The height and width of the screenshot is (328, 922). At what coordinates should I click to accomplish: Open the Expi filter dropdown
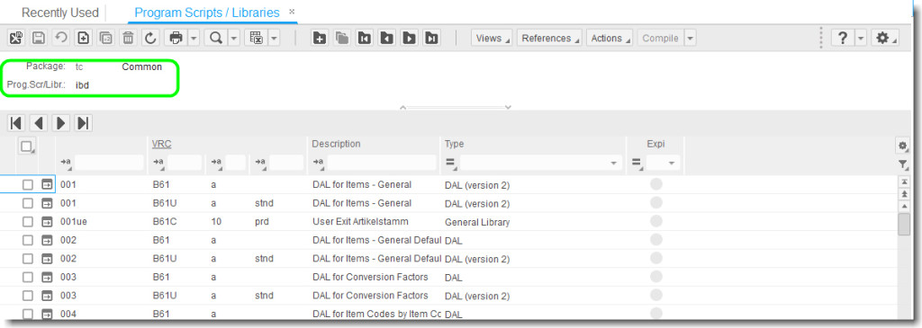coord(672,164)
